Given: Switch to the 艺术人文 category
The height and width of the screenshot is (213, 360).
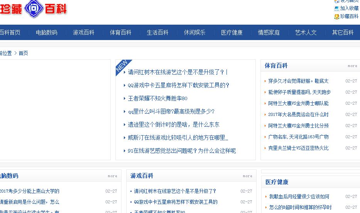Looking at the screenshot, I should point(306,33).
